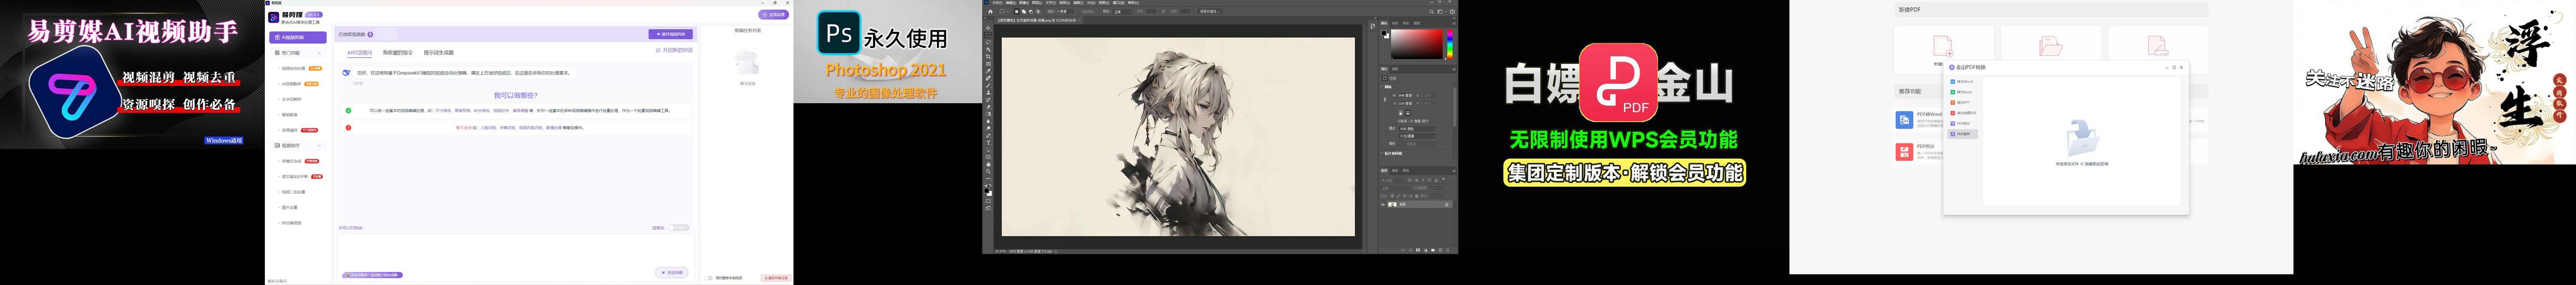
Task: Click the Kingsoft PDF red logo icon
Action: (x=1618, y=83)
